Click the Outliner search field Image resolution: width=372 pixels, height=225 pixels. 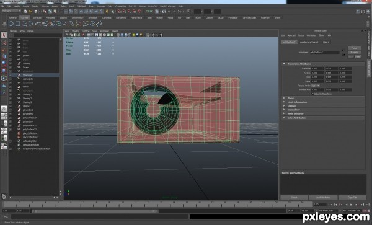coord(37,35)
